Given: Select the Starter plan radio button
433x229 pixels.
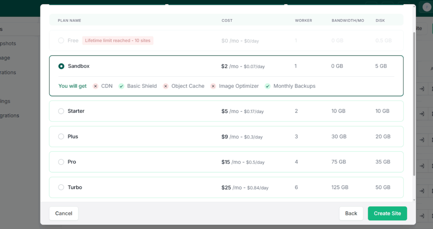Looking at the screenshot, I should pos(61,111).
